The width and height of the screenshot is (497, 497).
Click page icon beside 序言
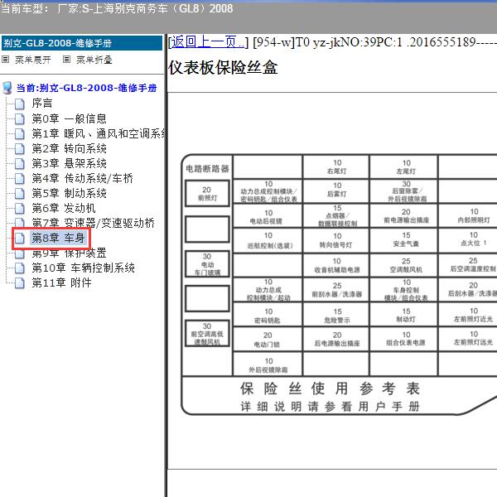click(20, 104)
